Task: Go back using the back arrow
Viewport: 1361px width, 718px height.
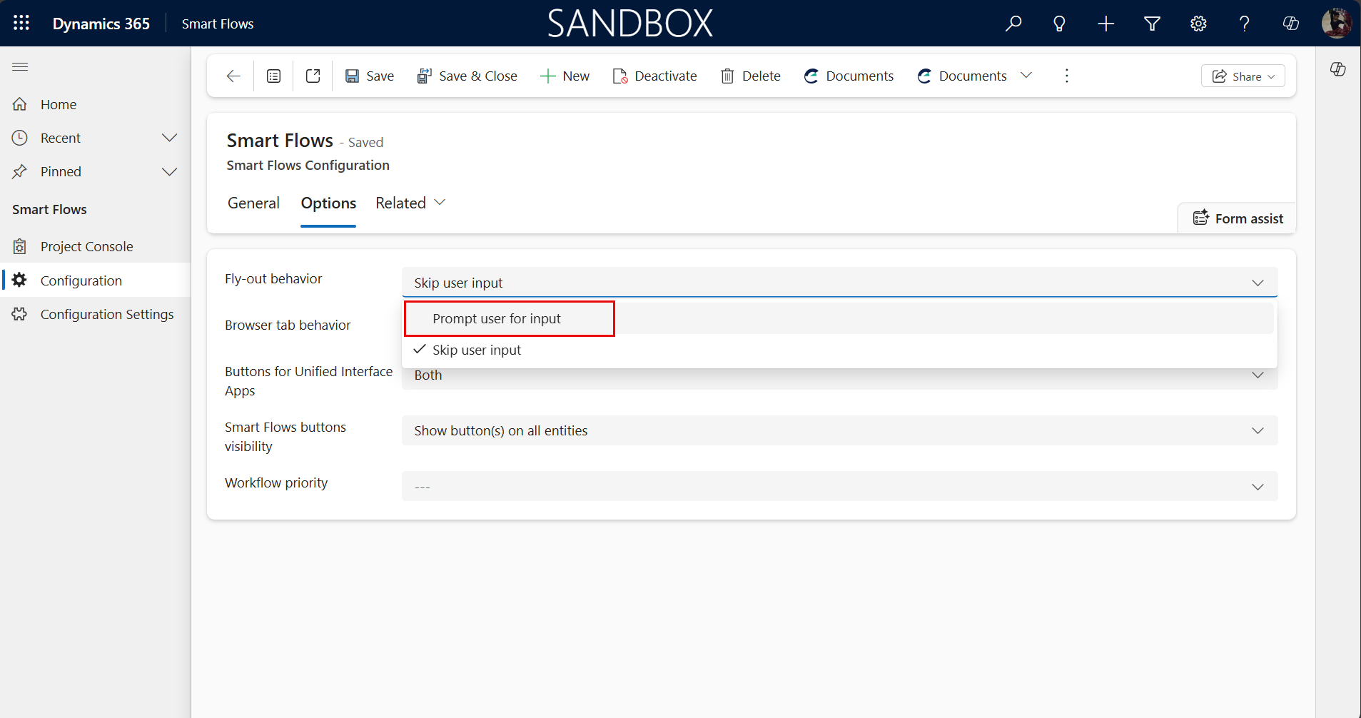Action: tap(233, 76)
